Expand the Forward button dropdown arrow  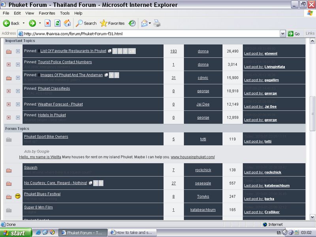(39, 23)
